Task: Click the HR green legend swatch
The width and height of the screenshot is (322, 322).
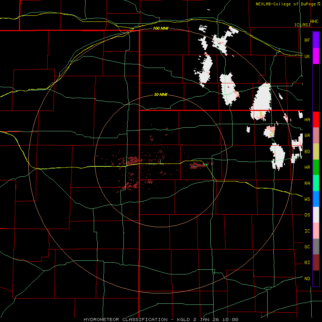Action: pos(316,167)
